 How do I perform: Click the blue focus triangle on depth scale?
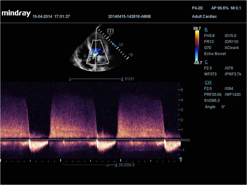click(x=115, y=45)
